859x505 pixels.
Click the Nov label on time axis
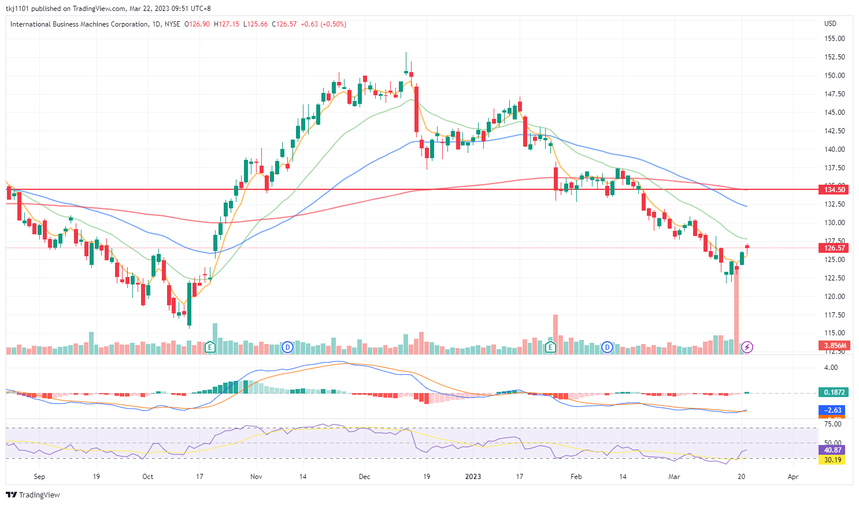(256, 477)
